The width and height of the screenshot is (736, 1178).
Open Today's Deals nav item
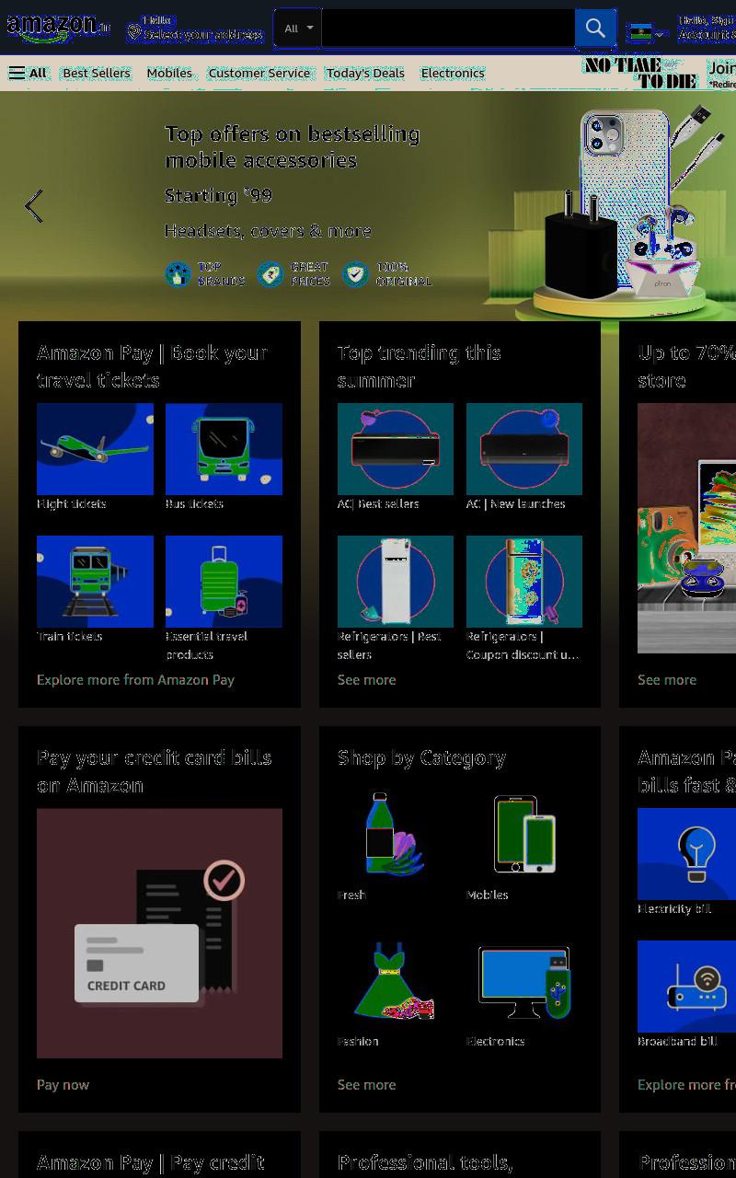click(365, 73)
